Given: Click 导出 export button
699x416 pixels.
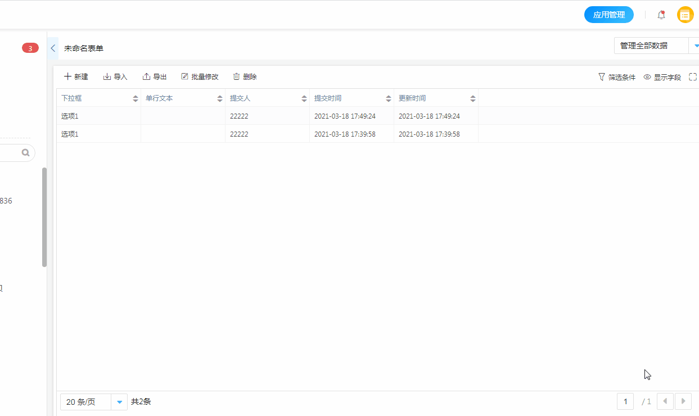Looking at the screenshot, I should click(155, 77).
